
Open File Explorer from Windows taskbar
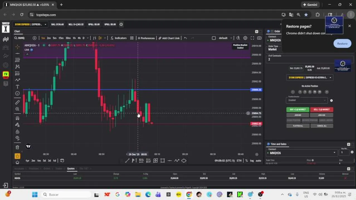[x=138, y=195]
